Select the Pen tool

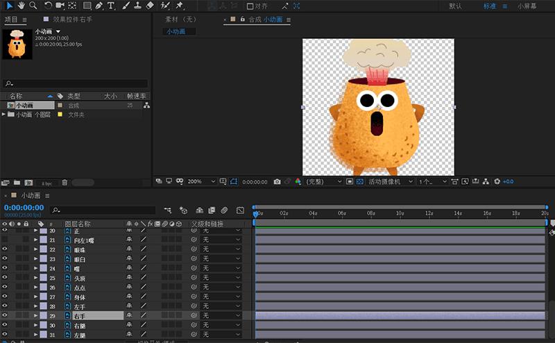pyautogui.click(x=99, y=6)
